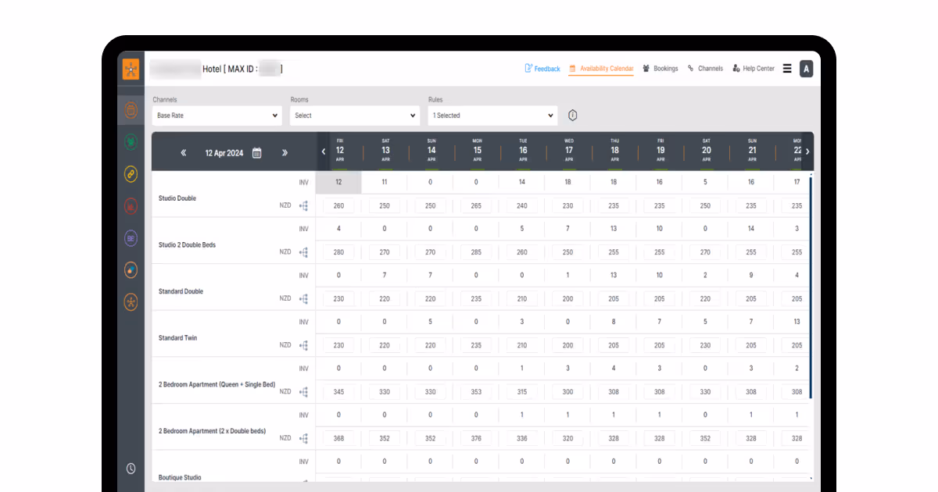Switch to Availability Calendar tab
Viewport: 938px width, 492px height.
[601, 69]
